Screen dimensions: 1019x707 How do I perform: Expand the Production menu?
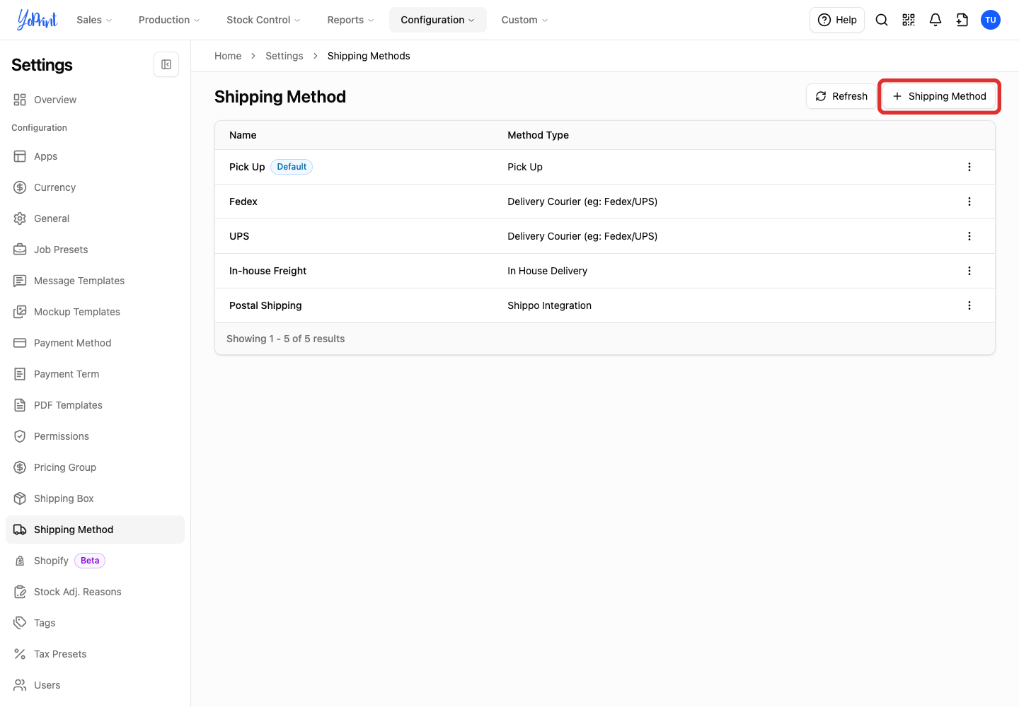click(169, 20)
